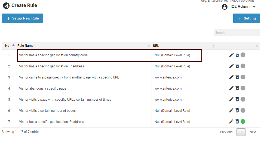Edit rule 3 with the pencil icon
This screenshot has width=261, height=144.
231,77
